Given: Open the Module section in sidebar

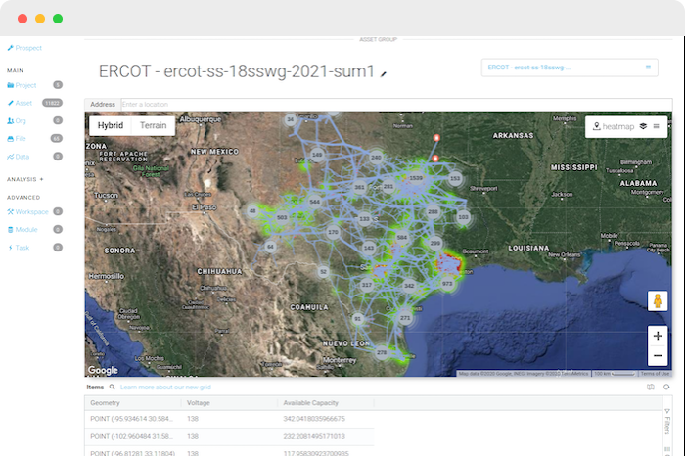Looking at the screenshot, I should point(23,229).
